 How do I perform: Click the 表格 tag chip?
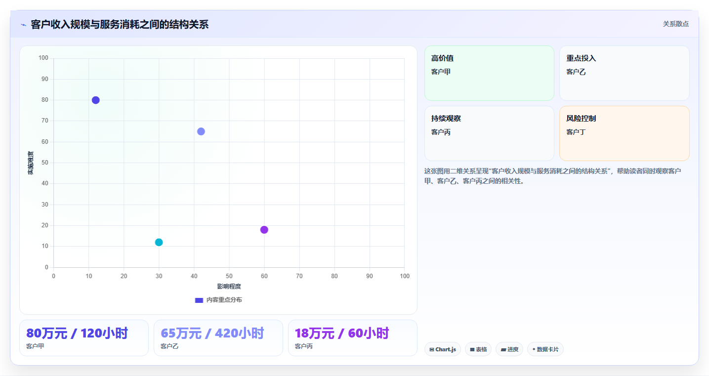(x=478, y=349)
